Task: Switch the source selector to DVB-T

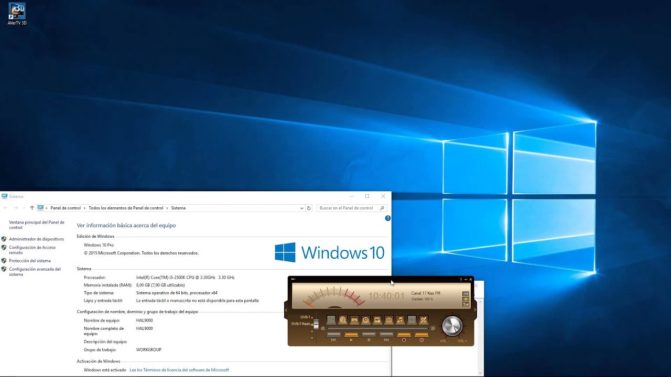Action: 306,317
